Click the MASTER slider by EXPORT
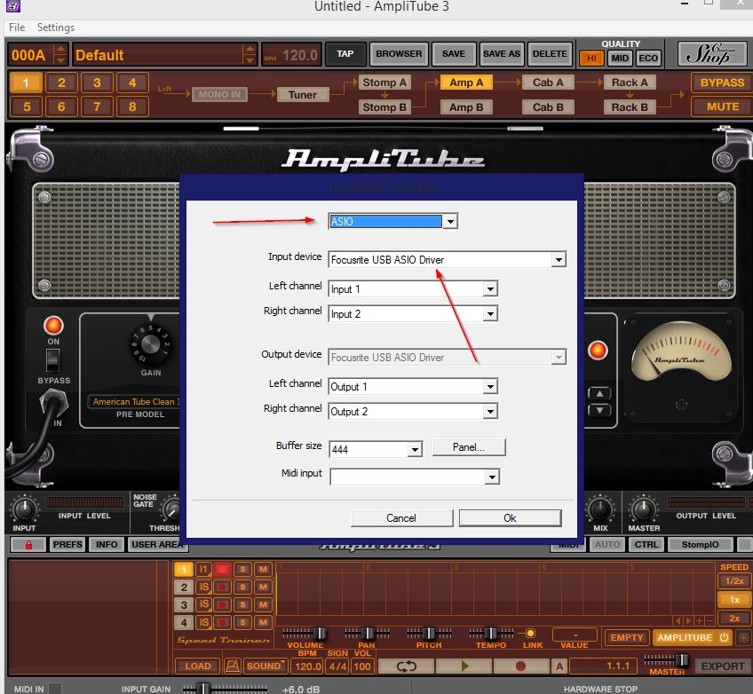 666,660
